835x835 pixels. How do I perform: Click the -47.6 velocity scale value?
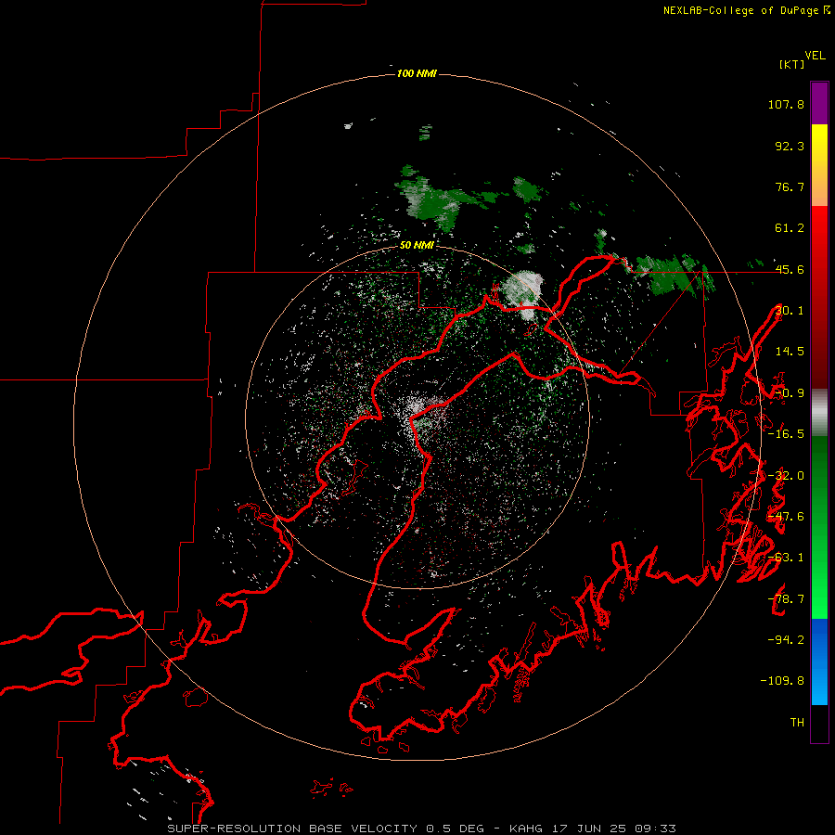(786, 517)
